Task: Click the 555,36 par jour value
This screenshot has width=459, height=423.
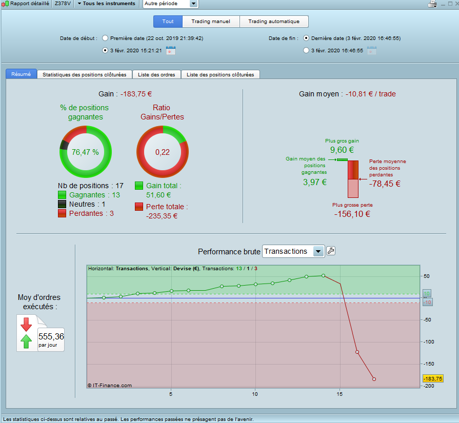Action: click(51, 339)
